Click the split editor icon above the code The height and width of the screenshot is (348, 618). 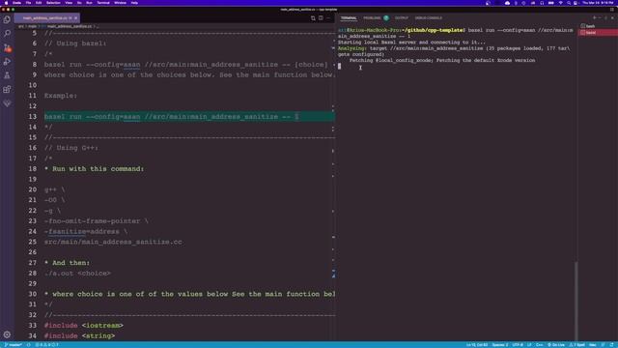[x=321, y=18]
